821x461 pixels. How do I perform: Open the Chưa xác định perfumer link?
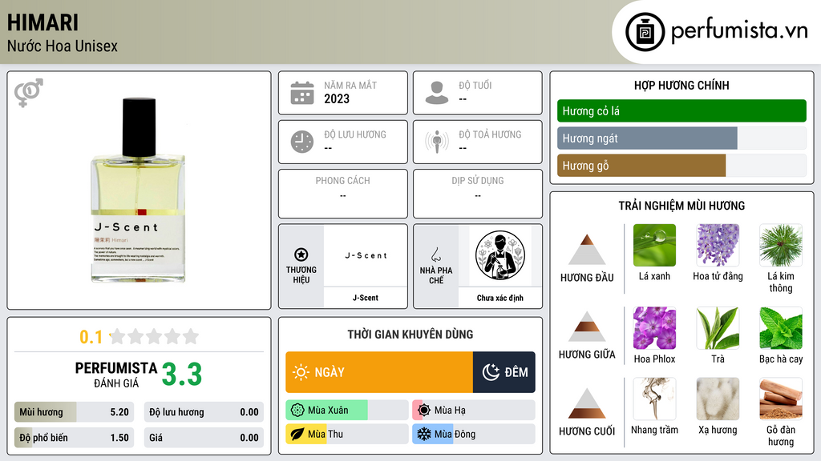click(x=500, y=298)
